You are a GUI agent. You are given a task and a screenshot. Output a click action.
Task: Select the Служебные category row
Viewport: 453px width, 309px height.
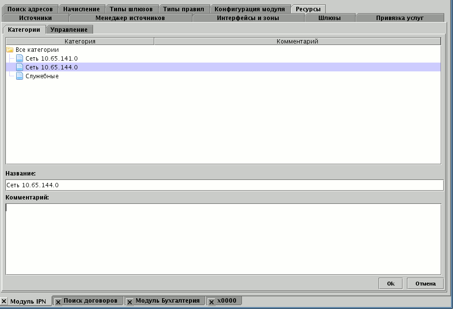click(42, 76)
